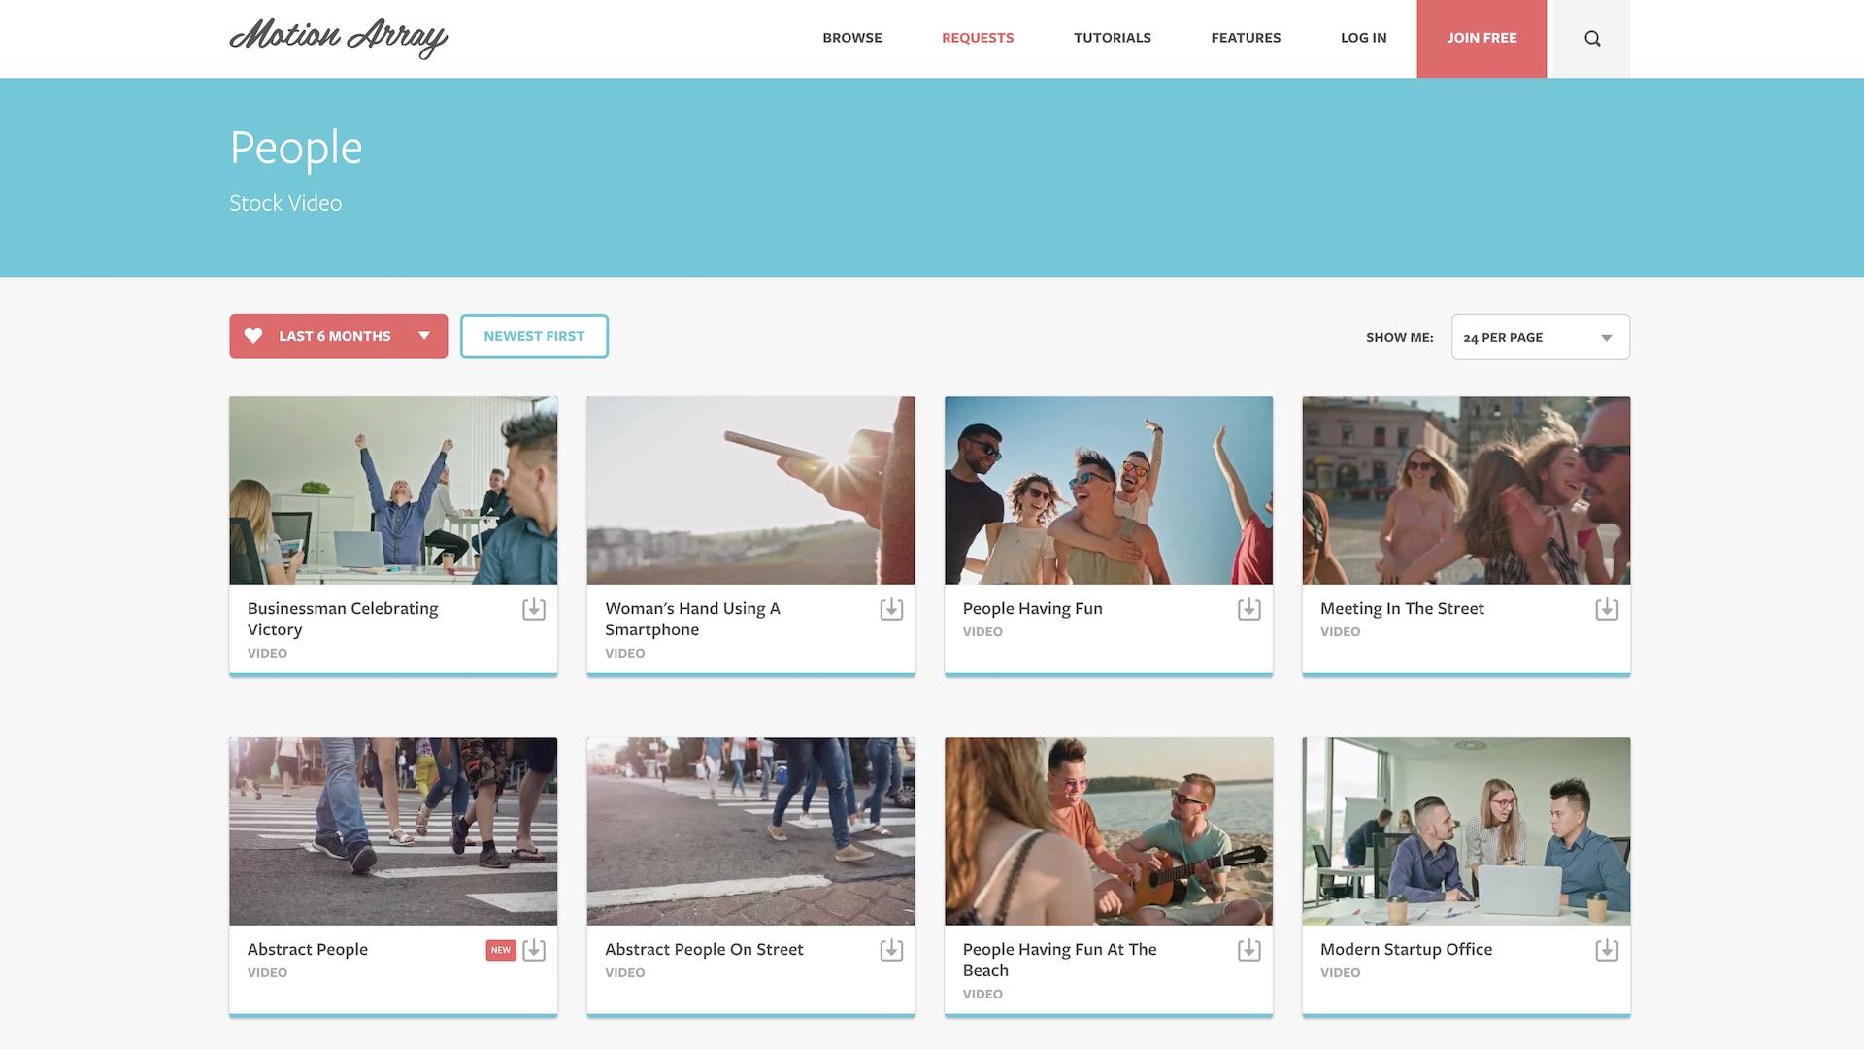This screenshot has width=1864, height=1049.
Task: Click download icon for Meeting In The Street
Action: point(1607,609)
